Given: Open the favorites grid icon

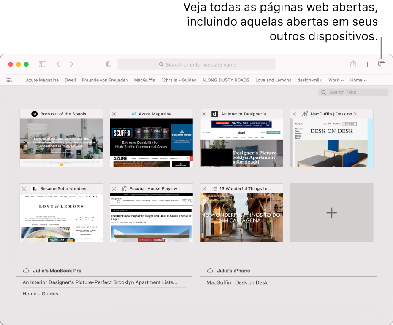Looking at the screenshot, I should [9, 80].
